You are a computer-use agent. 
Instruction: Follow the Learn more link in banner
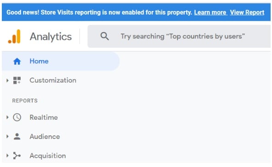point(210,12)
